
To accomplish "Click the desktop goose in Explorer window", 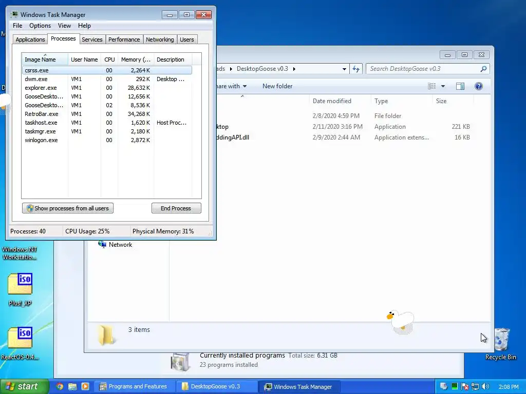I will coord(401,322).
